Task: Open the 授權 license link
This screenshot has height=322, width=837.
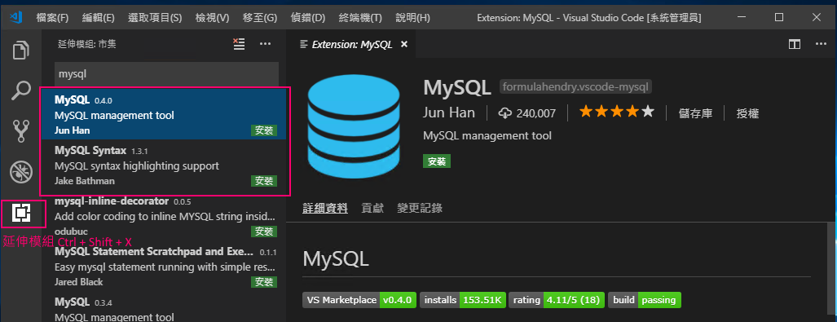Action: coord(747,113)
